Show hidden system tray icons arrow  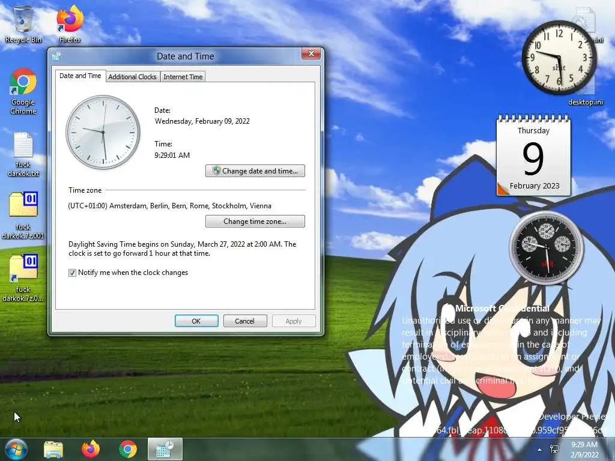540,450
